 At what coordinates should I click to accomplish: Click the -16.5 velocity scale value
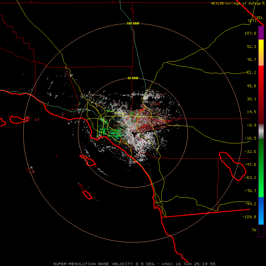pyautogui.click(x=250, y=138)
